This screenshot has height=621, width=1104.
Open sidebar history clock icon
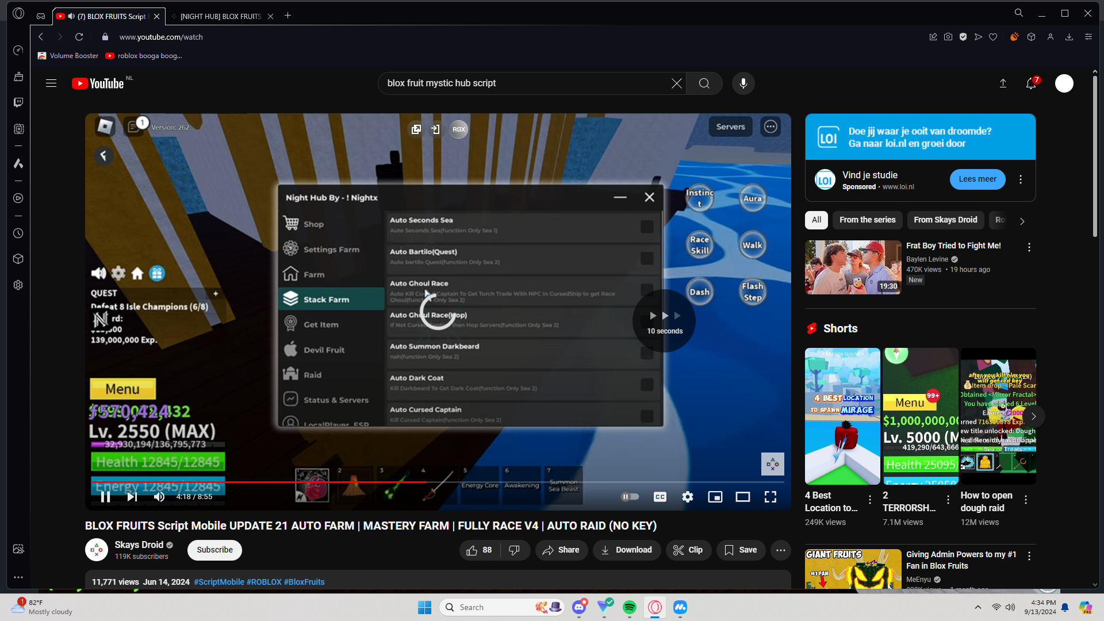click(18, 233)
